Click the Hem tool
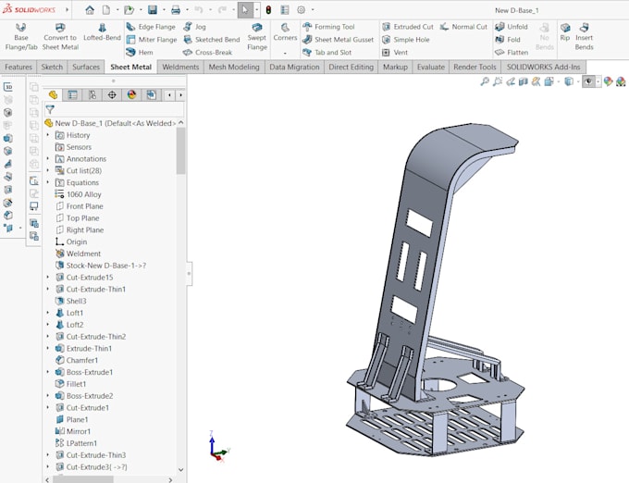629x483 pixels. pos(140,53)
